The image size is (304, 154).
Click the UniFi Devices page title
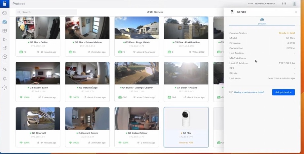155,12
